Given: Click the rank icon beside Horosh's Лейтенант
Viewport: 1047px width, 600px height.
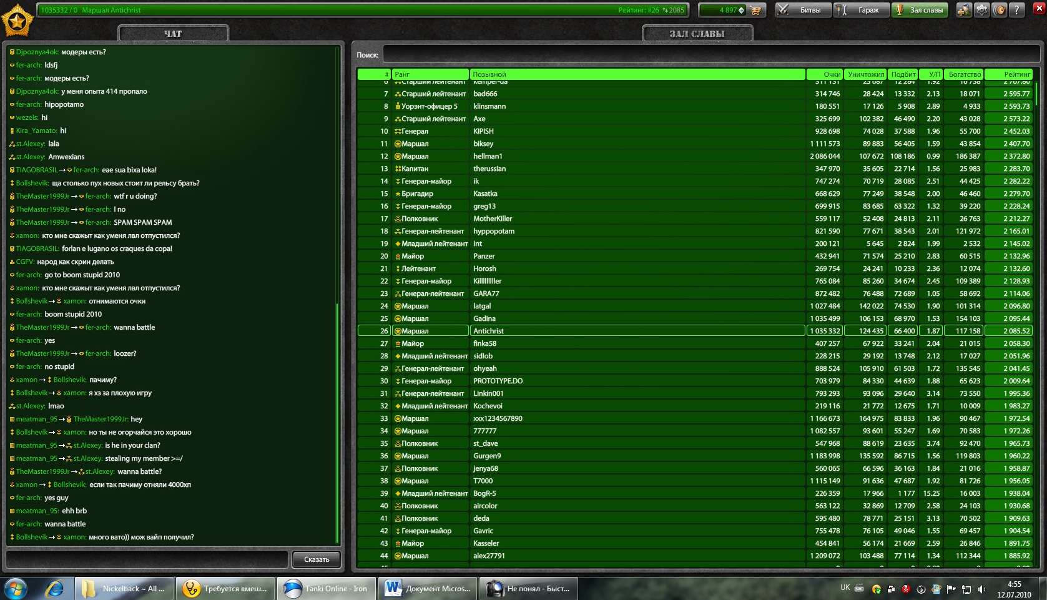Looking at the screenshot, I should tap(398, 268).
